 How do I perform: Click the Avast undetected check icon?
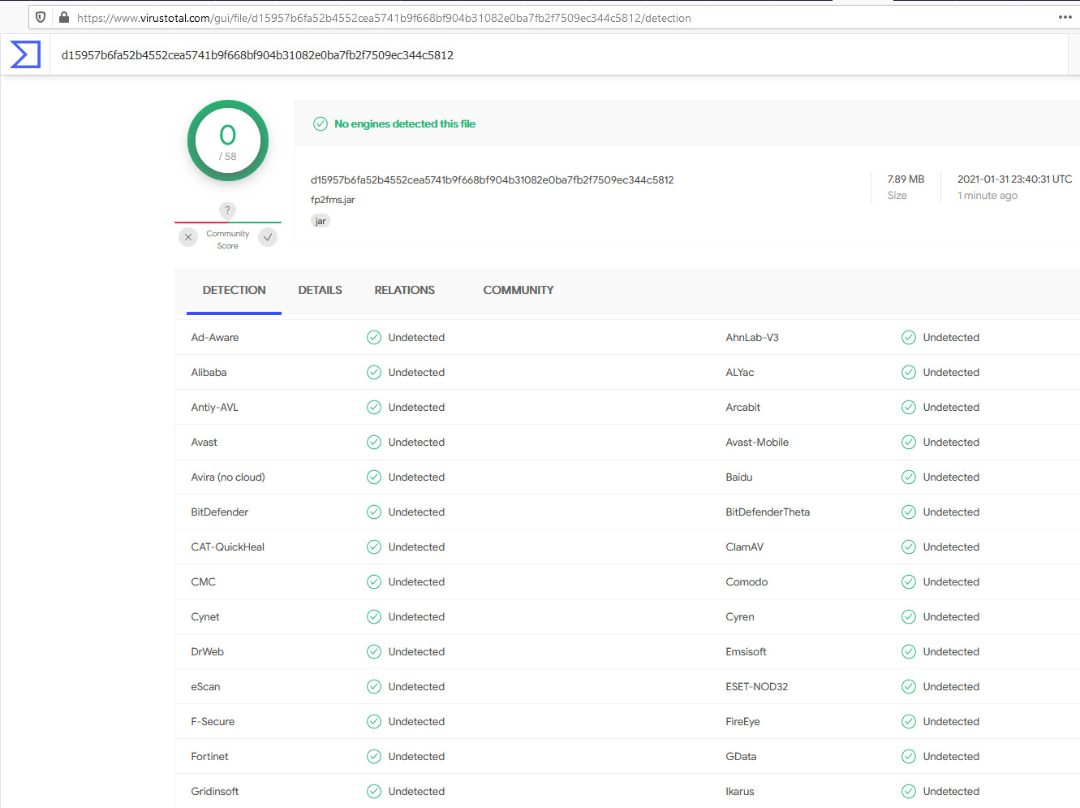[374, 443]
